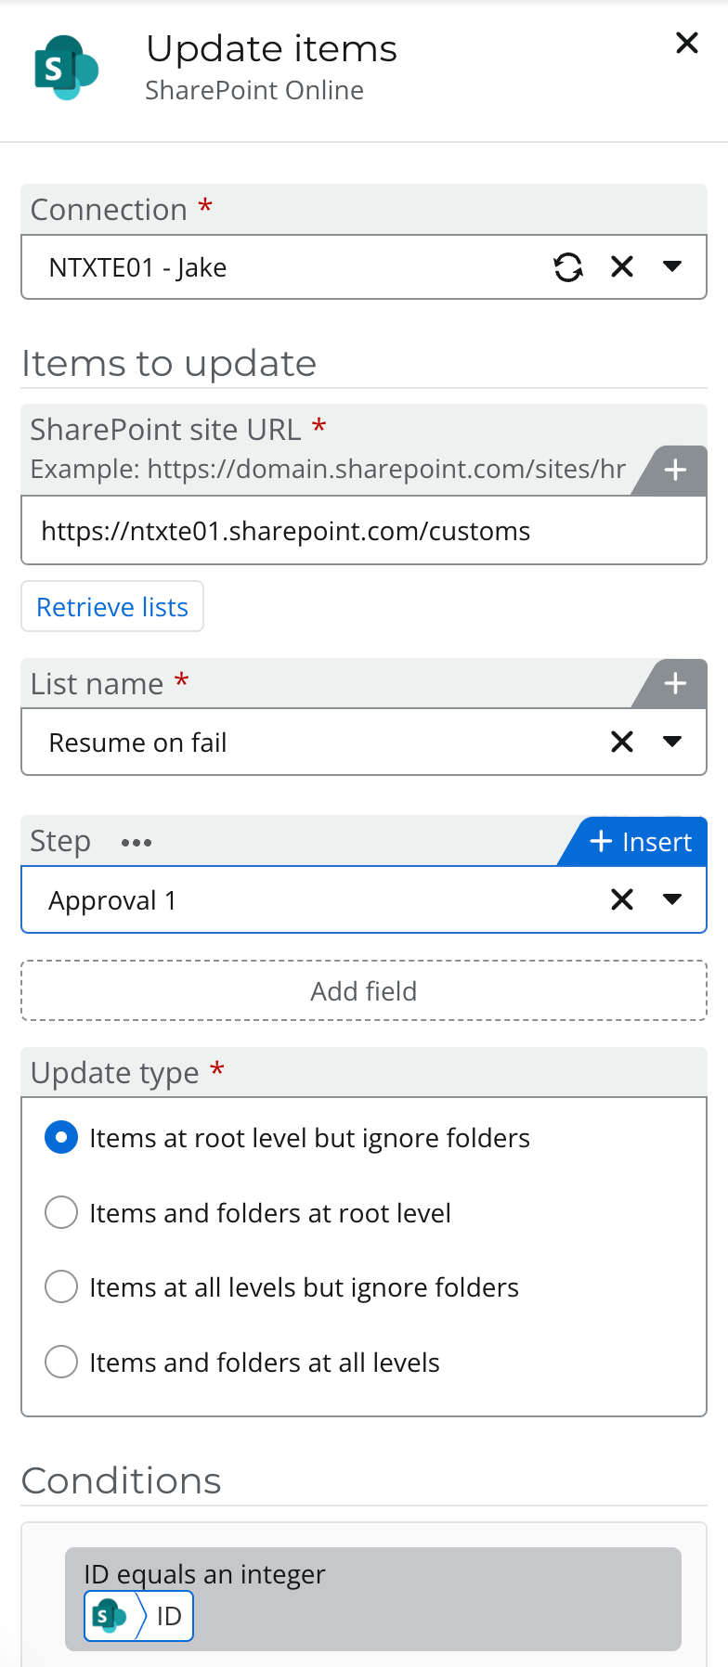Click the NTXTE01 - Jake connection text
This screenshot has height=1667, width=728.
click(x=138, y=267)
